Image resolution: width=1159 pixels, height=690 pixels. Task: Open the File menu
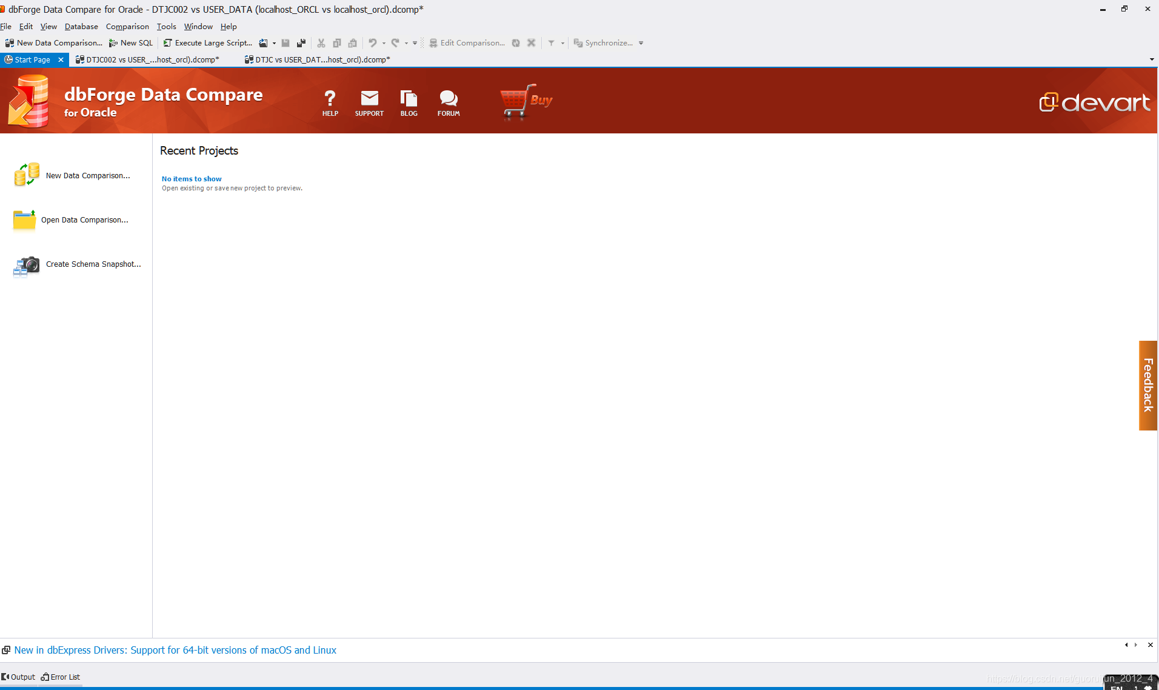point(6,27)
